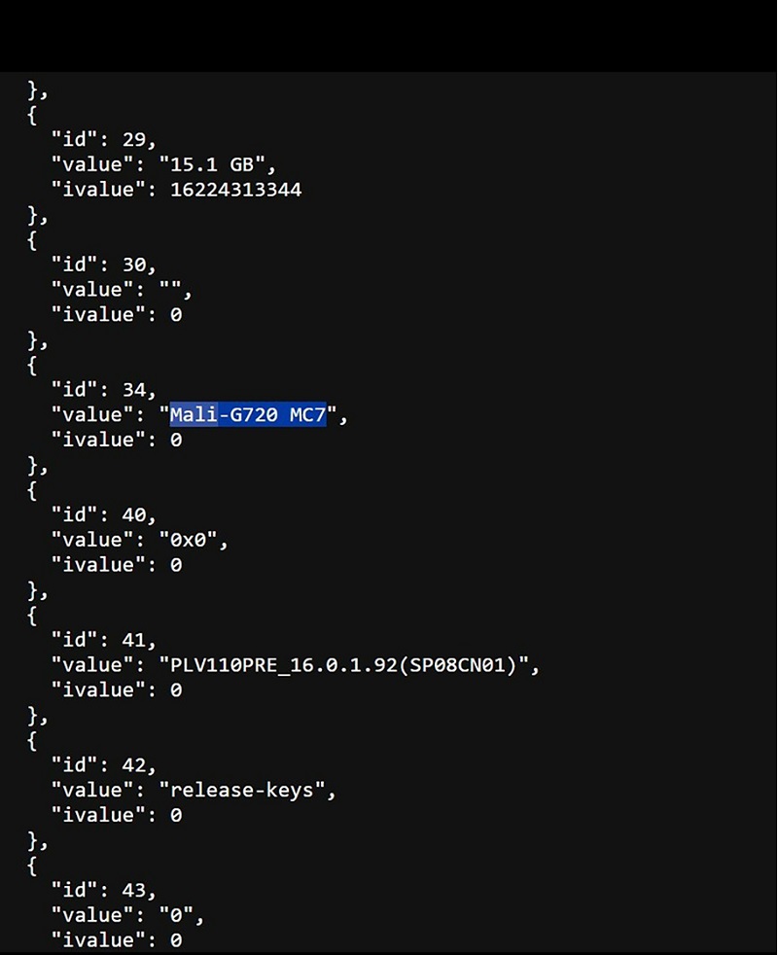Image resolution: width=778 pixels, height=955 pixels.
Task: Click the opening brace above id 34
Action: [33, 365]
